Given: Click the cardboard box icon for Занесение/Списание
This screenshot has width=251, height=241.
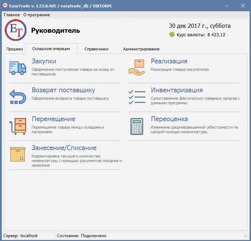Looking at the screenshot, I should tap(18, 154).
